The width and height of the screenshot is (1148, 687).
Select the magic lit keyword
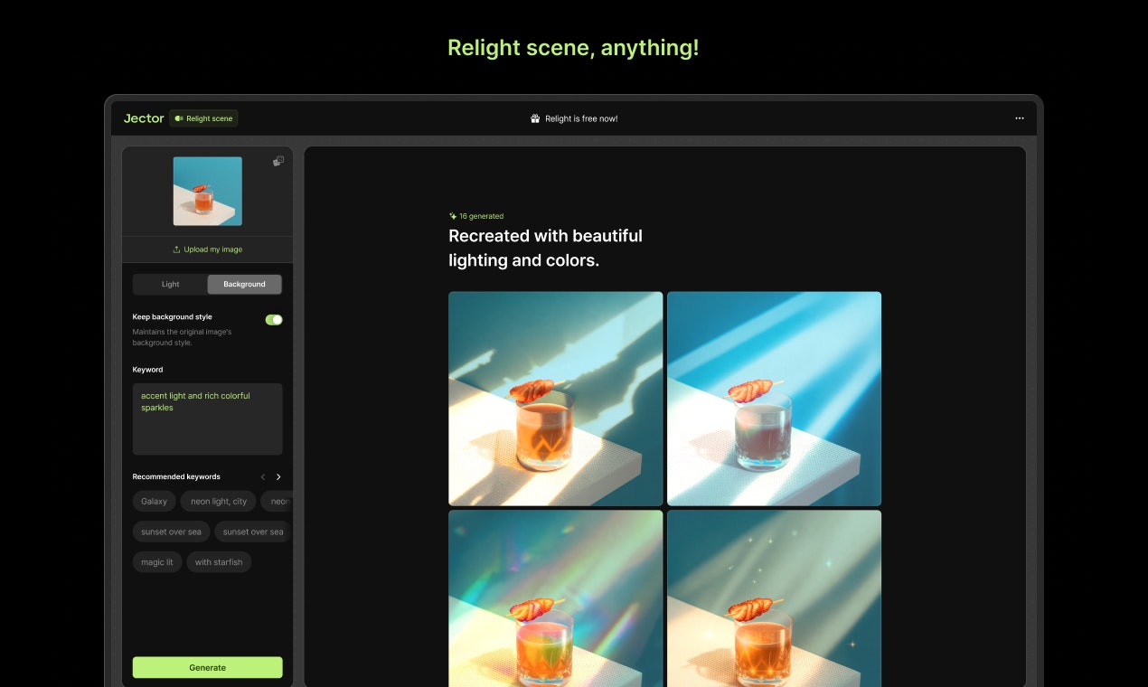pos(157,562)
